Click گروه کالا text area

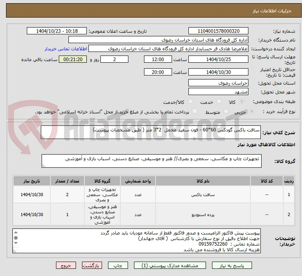click(151, 161)
